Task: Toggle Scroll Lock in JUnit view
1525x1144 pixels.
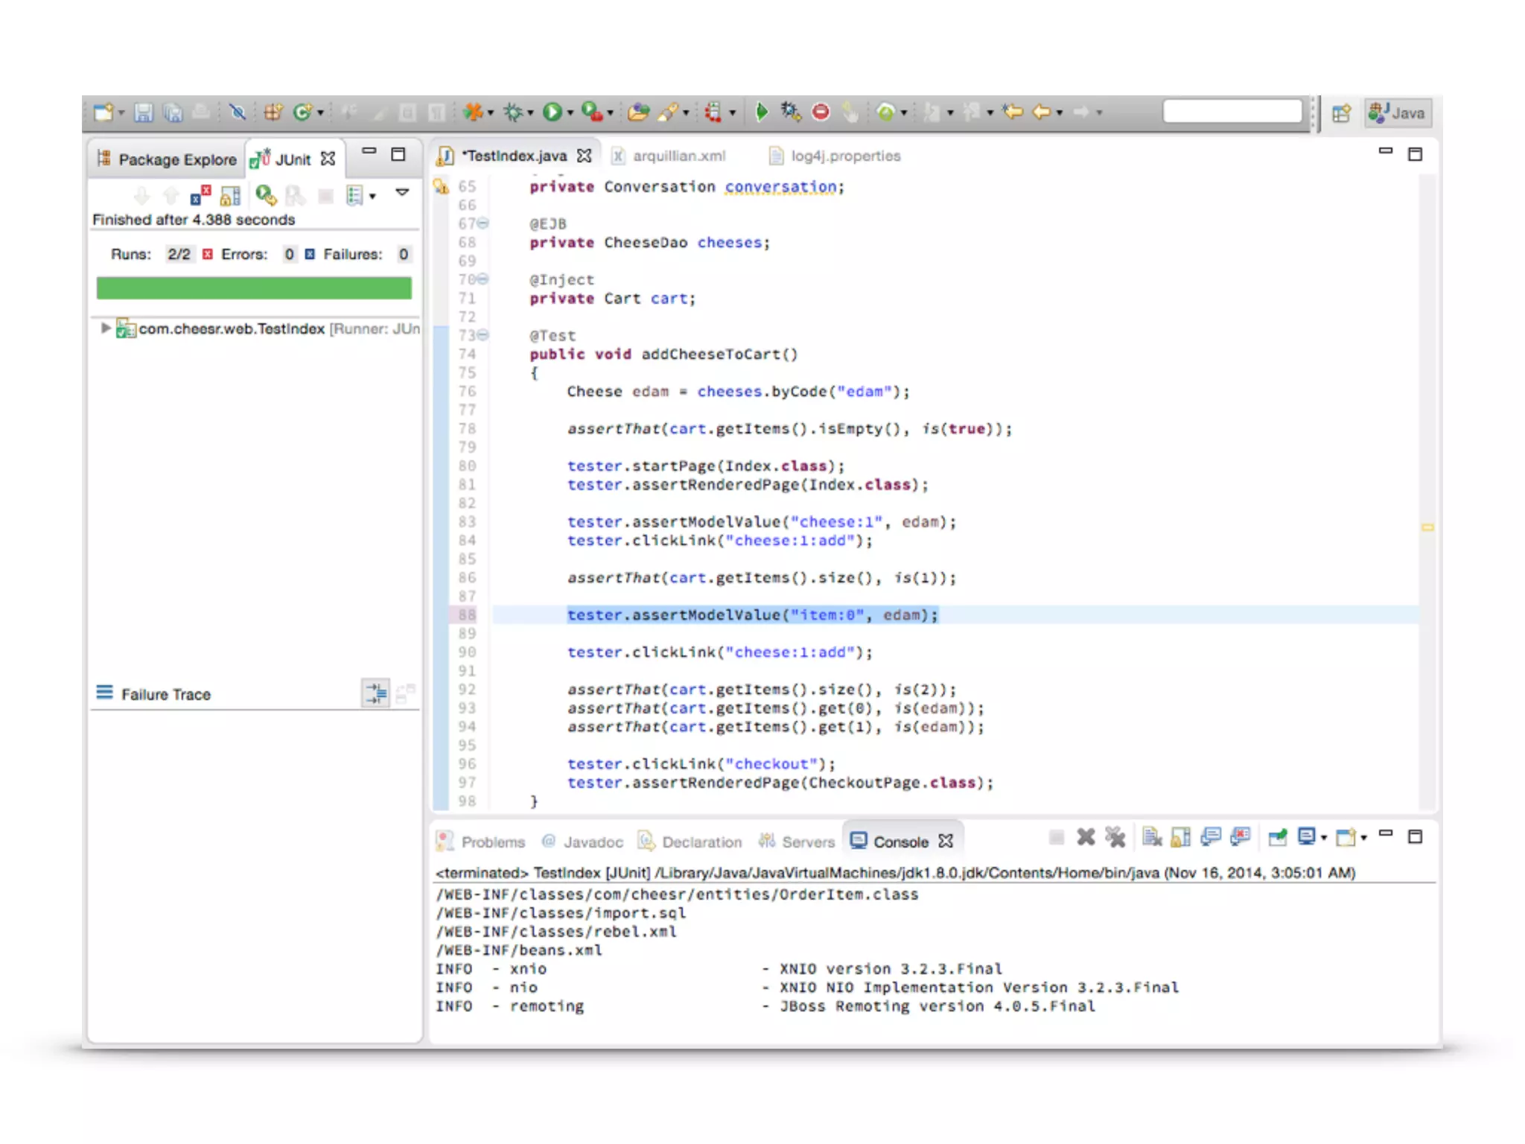Action: point(230,196)
